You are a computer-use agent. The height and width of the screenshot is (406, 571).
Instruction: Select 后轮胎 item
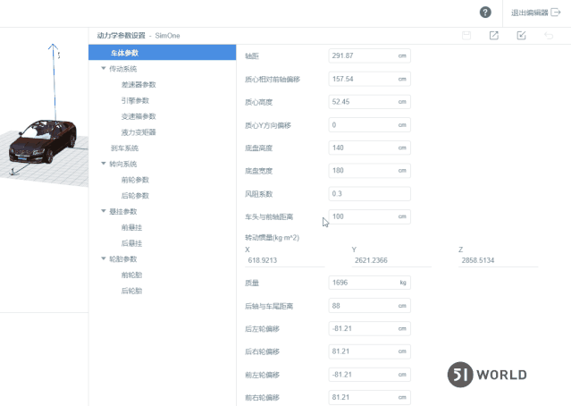131,291
